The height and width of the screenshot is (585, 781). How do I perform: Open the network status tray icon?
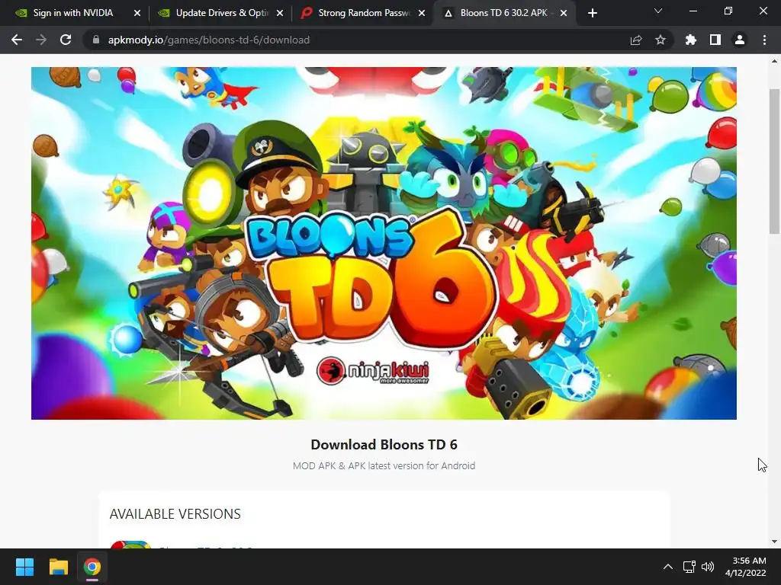tap(689, 567)
